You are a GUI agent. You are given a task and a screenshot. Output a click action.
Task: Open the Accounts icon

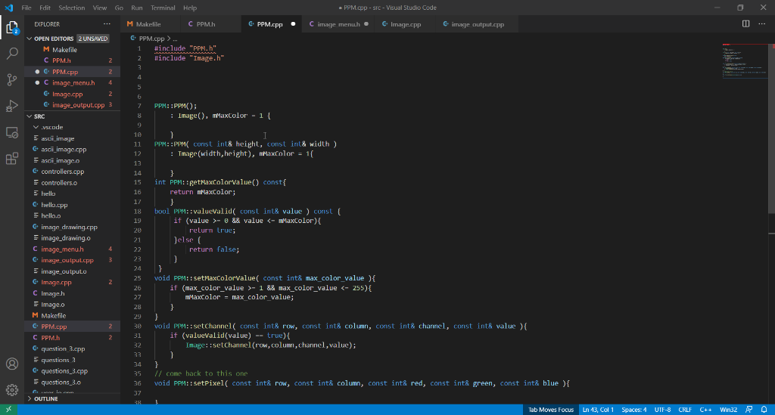click(12, 364)
